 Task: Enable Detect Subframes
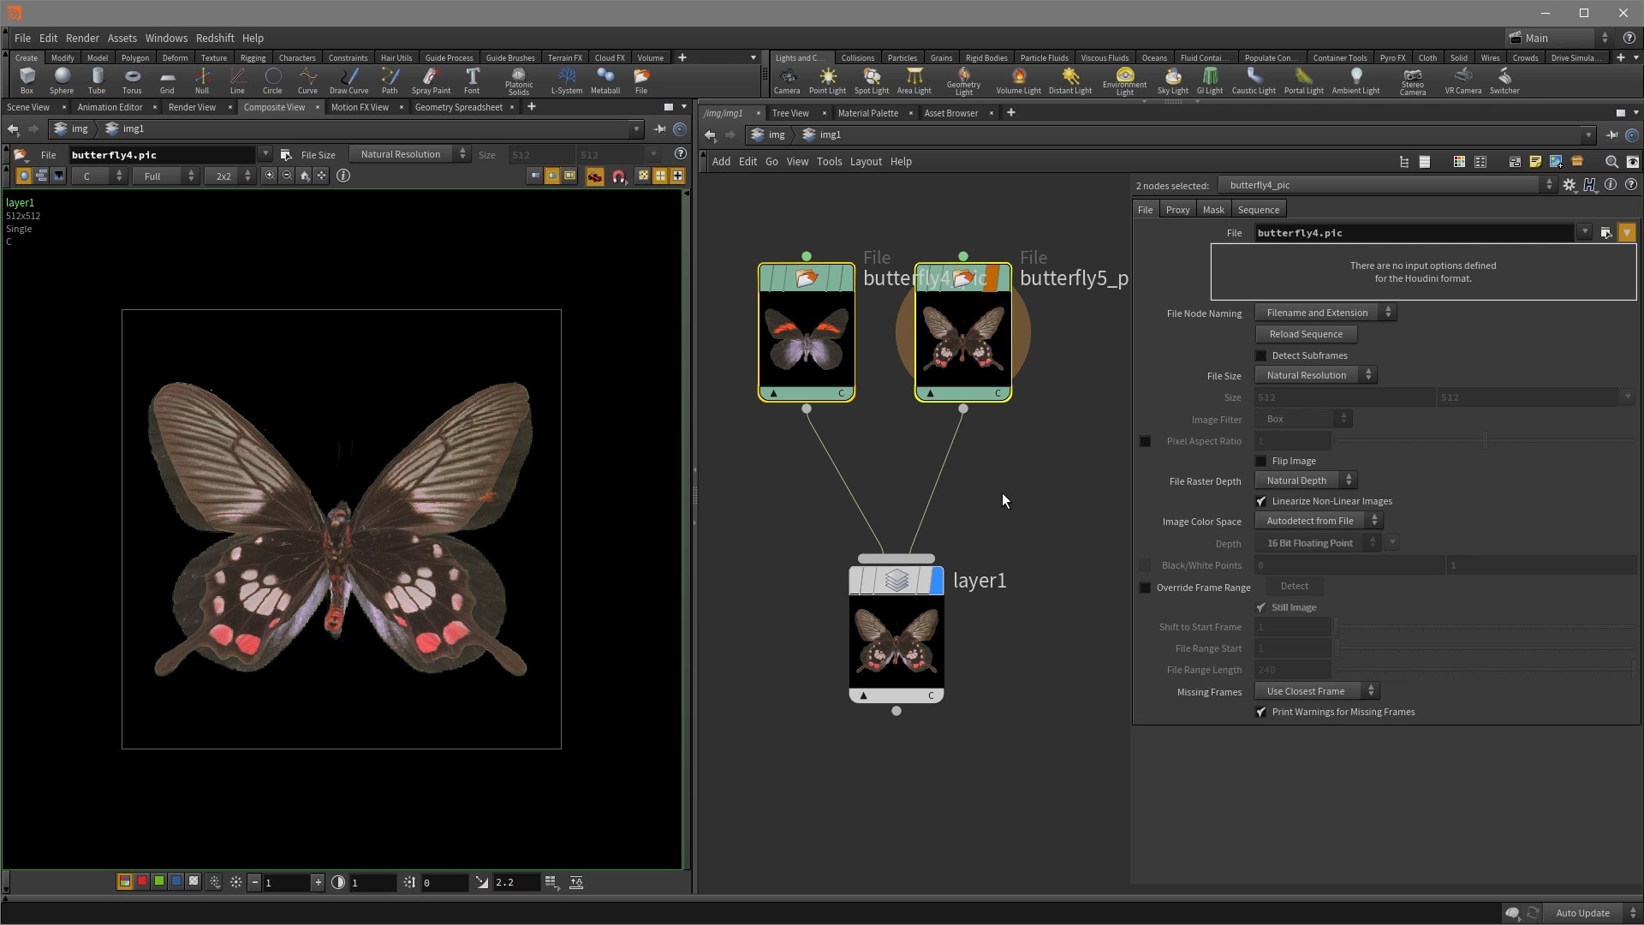[x=1260, y=355]
